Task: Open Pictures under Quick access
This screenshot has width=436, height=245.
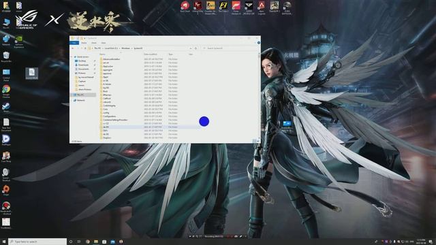Action: (x=82, y=73)
